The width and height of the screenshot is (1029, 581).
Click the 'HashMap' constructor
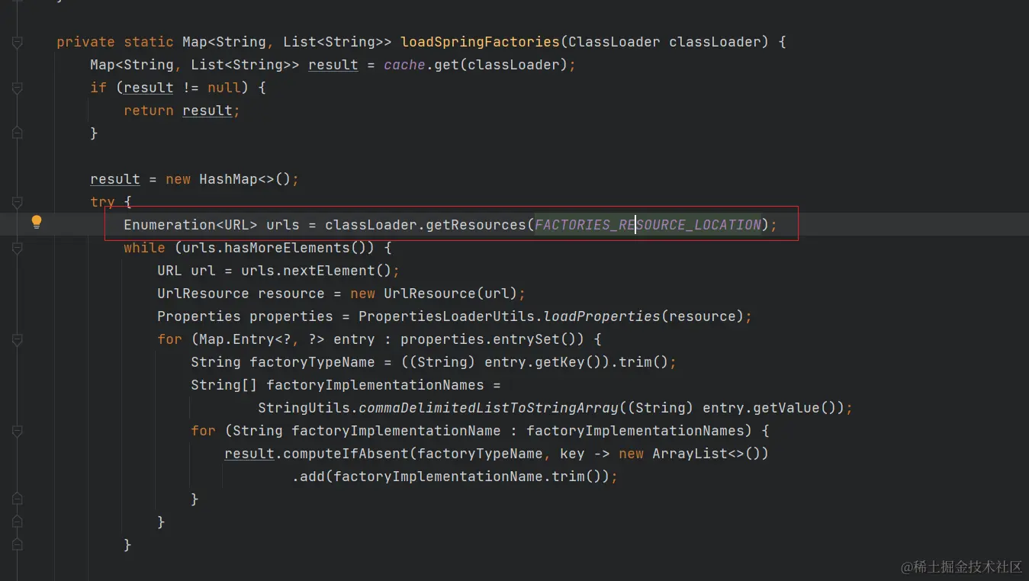pyautogui.click(x=228, y=179)
